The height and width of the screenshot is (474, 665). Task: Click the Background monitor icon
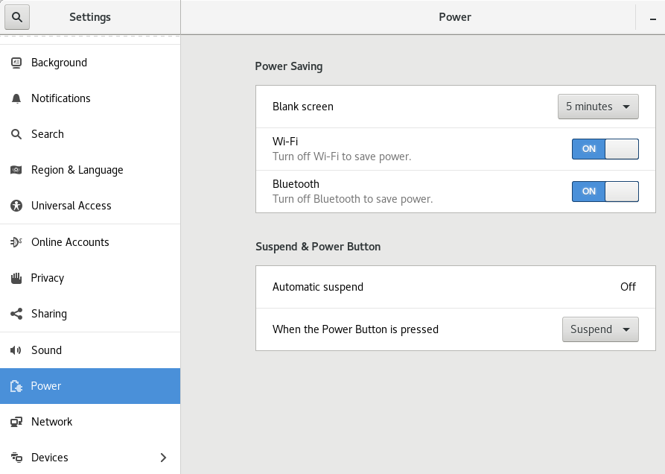pos(16,63)
